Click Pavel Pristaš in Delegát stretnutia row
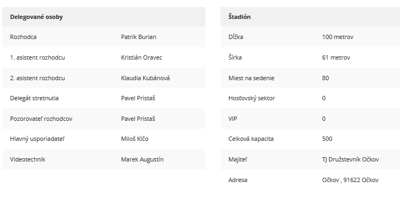 point(138,99)
